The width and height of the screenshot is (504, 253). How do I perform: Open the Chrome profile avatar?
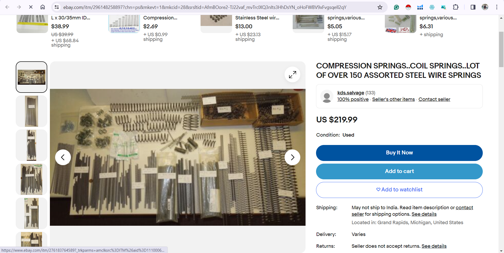click(485, 7)
